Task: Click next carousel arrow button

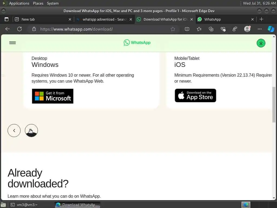Action: click(x=31, y=131)
